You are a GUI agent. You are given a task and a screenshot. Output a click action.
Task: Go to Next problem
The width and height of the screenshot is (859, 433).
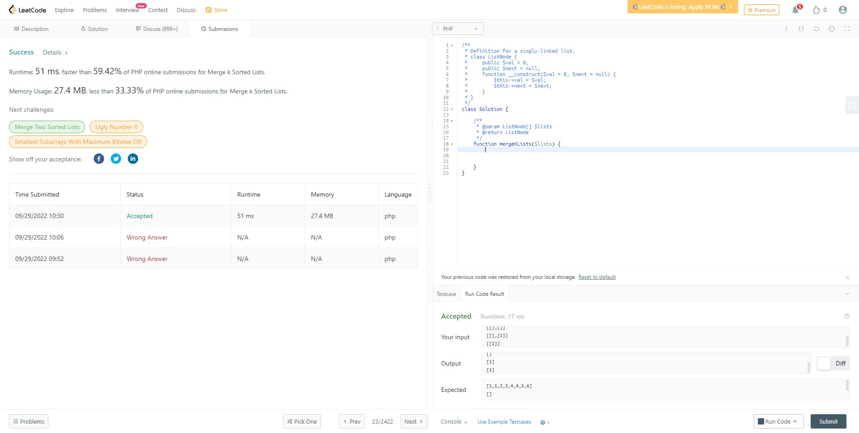tap(414, 421)
